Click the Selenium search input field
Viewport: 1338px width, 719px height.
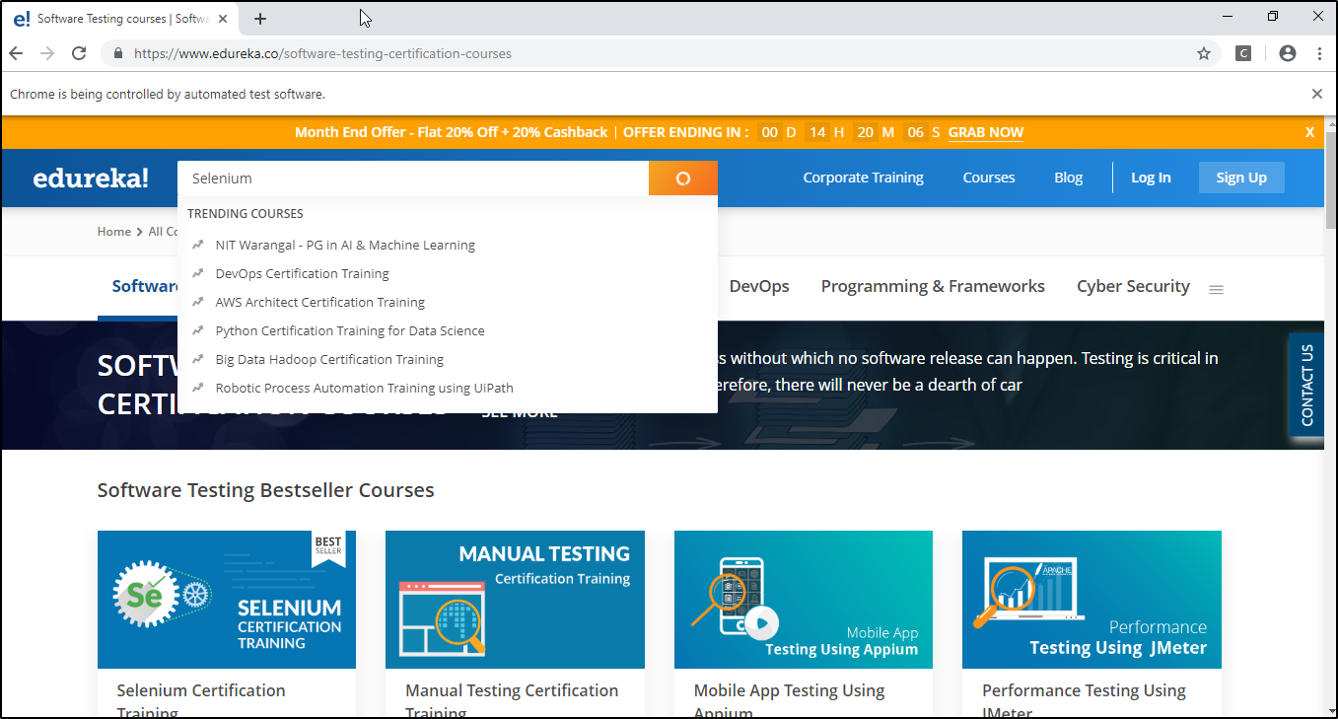[414, 179]
